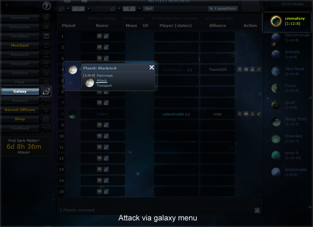Click the system number input field
313x227 pixels.
tap(129, 9)
